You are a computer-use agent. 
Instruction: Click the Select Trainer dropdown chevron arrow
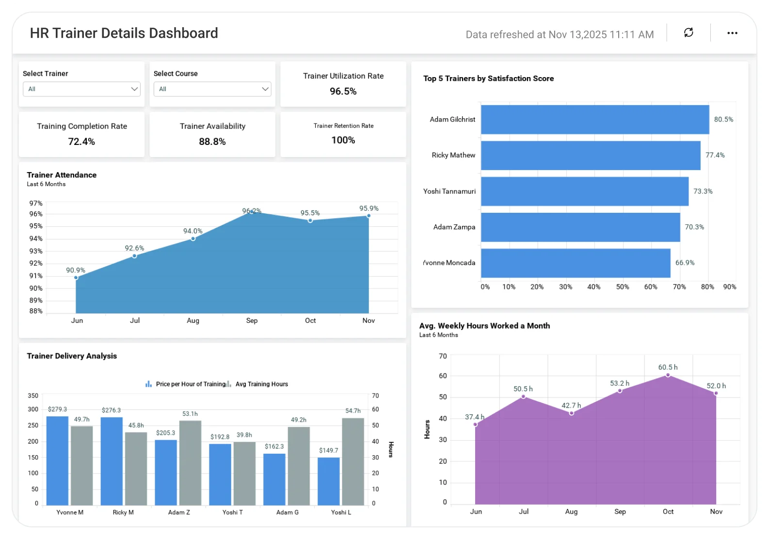134,89
